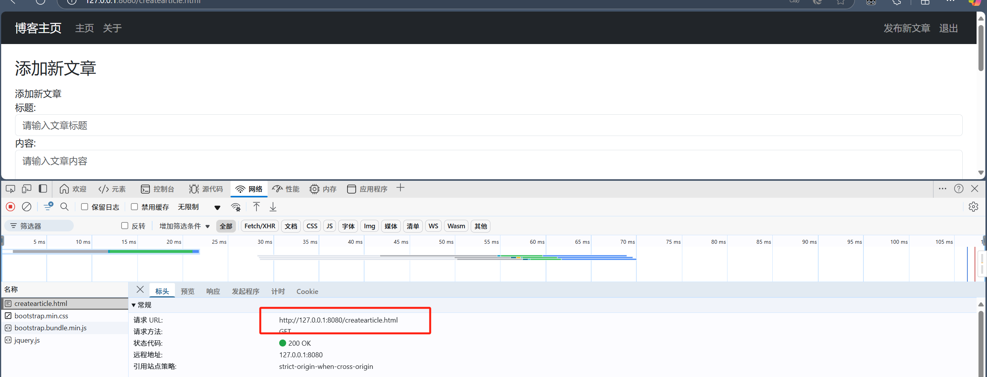Screen dimensions: 987x377
Task: Click the import HAR upload arrow
Action: click(256, 207)
